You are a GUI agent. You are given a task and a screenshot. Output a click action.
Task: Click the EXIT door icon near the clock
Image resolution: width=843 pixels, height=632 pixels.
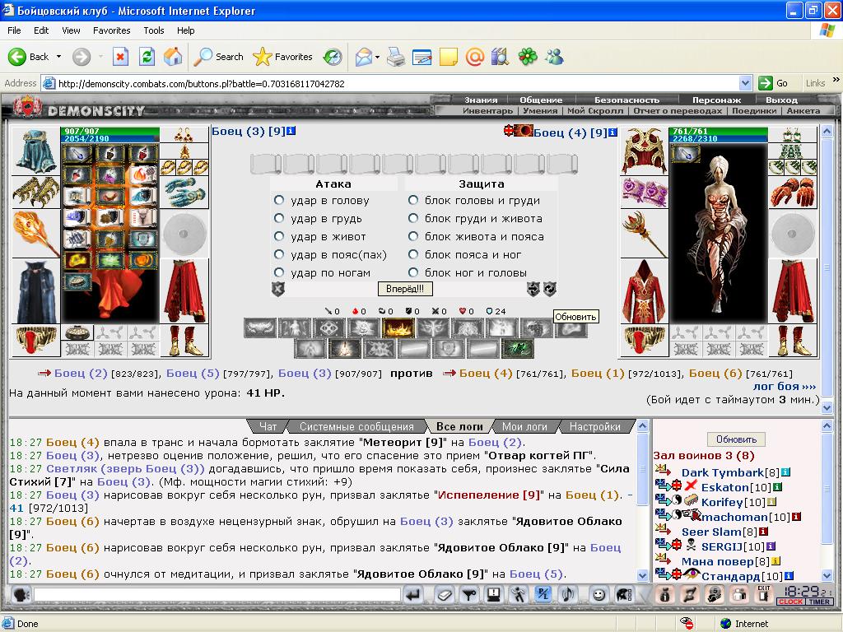(x=764, y=594)
